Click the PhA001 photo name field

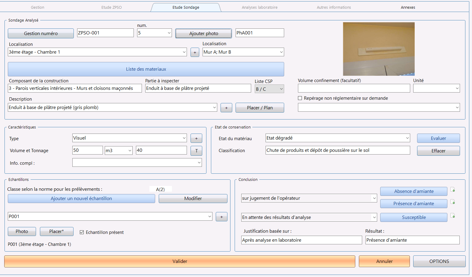(x=260, y=33)
